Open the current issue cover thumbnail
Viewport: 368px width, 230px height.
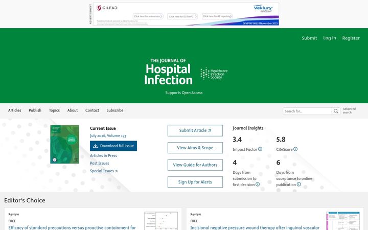click(x=64, y=144)
